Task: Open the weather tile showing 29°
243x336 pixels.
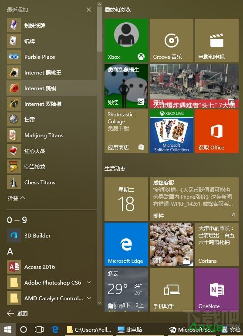Action: pos(126,290)
